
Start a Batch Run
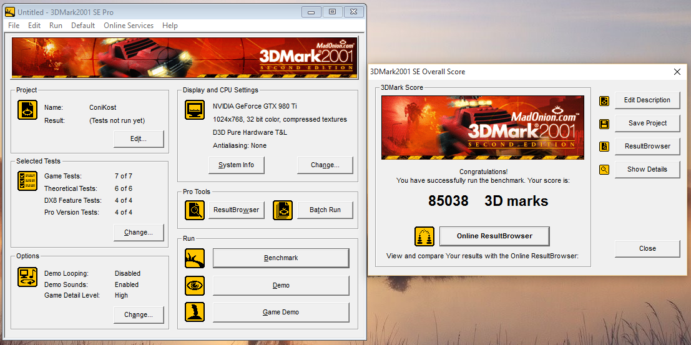coord(325,210)
